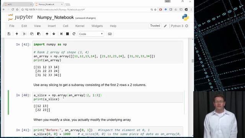
Task: Cut selected cells with the scissors icon
Action: [x=24, y=34]
